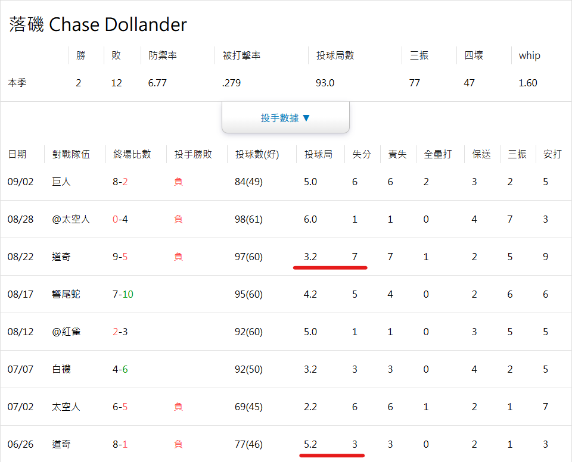This screenshot has width=572, height=462.
Task: Click the 防禦率 column header
Action: (162, 55)
